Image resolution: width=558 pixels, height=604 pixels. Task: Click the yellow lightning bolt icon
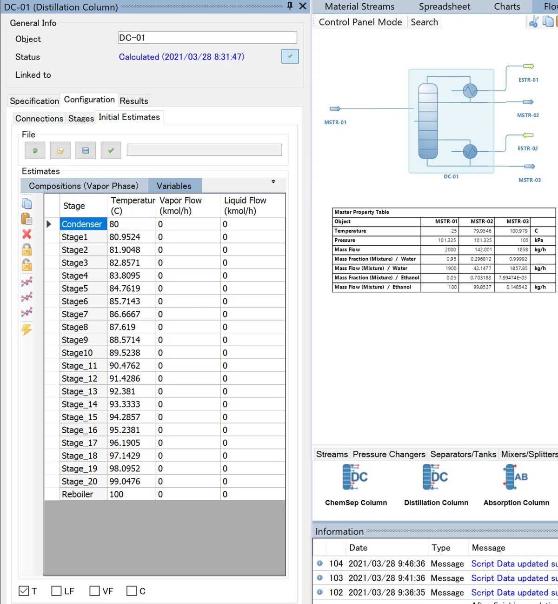[x=27, y=329]
